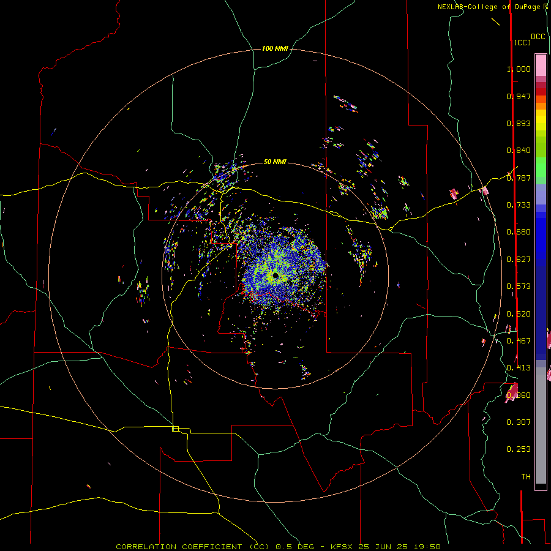Pick the pink swatch at the legend top

tap(541, 65)
